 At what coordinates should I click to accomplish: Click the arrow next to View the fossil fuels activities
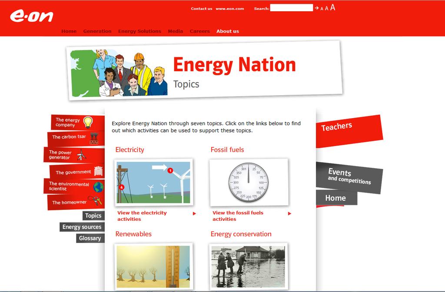coord(289,214)
